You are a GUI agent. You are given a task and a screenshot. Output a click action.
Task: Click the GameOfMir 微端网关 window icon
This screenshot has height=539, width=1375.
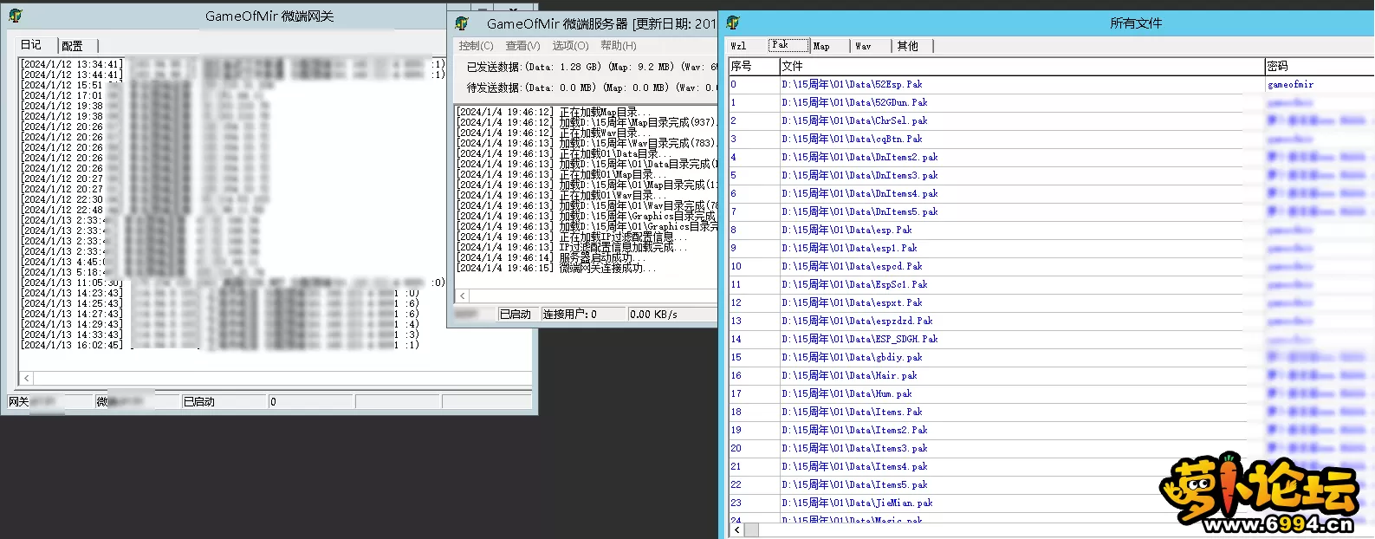pyautogui.click(x=15, y=16)
